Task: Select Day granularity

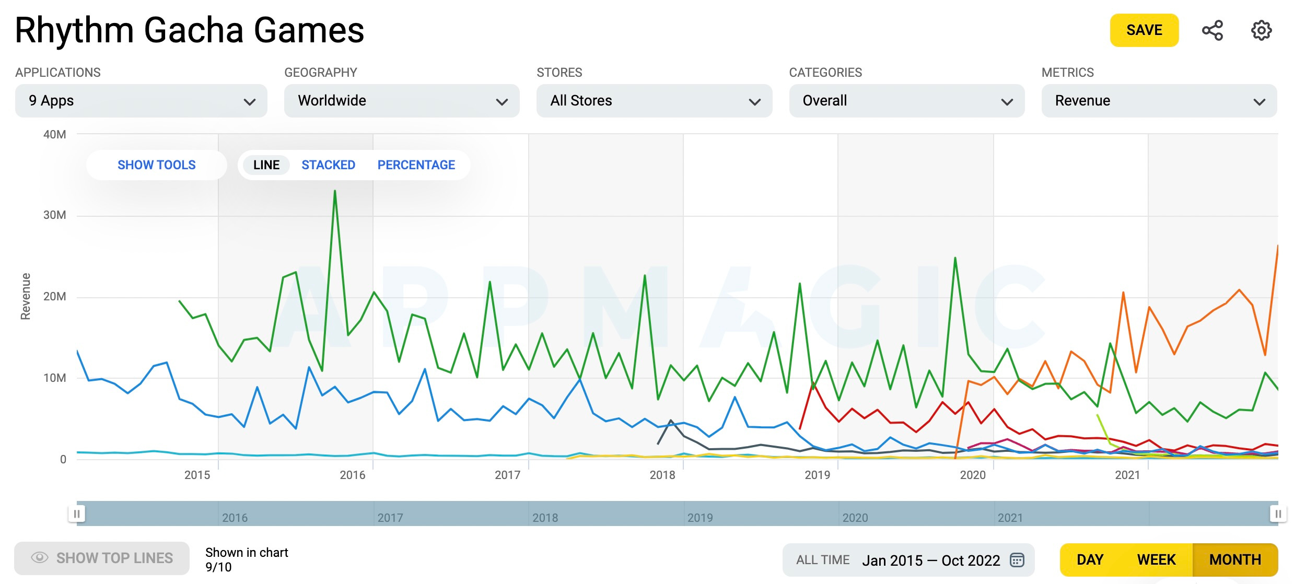Action: [1090, 560]
